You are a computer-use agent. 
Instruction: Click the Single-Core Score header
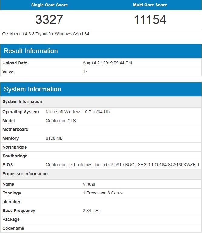point(49,5)
